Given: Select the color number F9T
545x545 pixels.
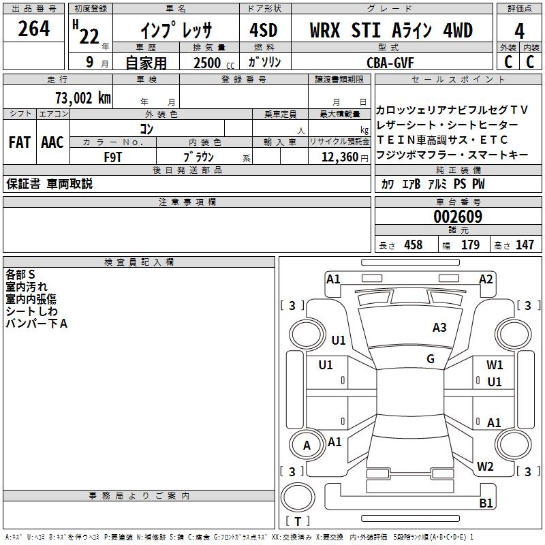Looking at the screenshot, I should pyautogui.click(x=113, y=157).
